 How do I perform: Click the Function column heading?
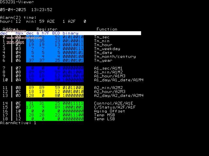(107, 29)
